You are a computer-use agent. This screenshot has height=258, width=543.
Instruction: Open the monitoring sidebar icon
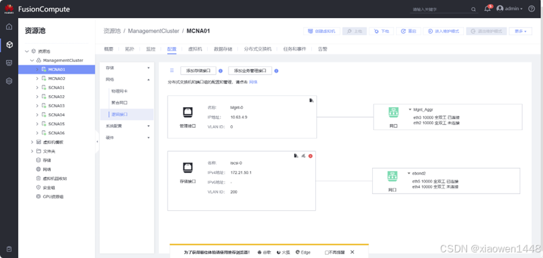tap(9, 63)
